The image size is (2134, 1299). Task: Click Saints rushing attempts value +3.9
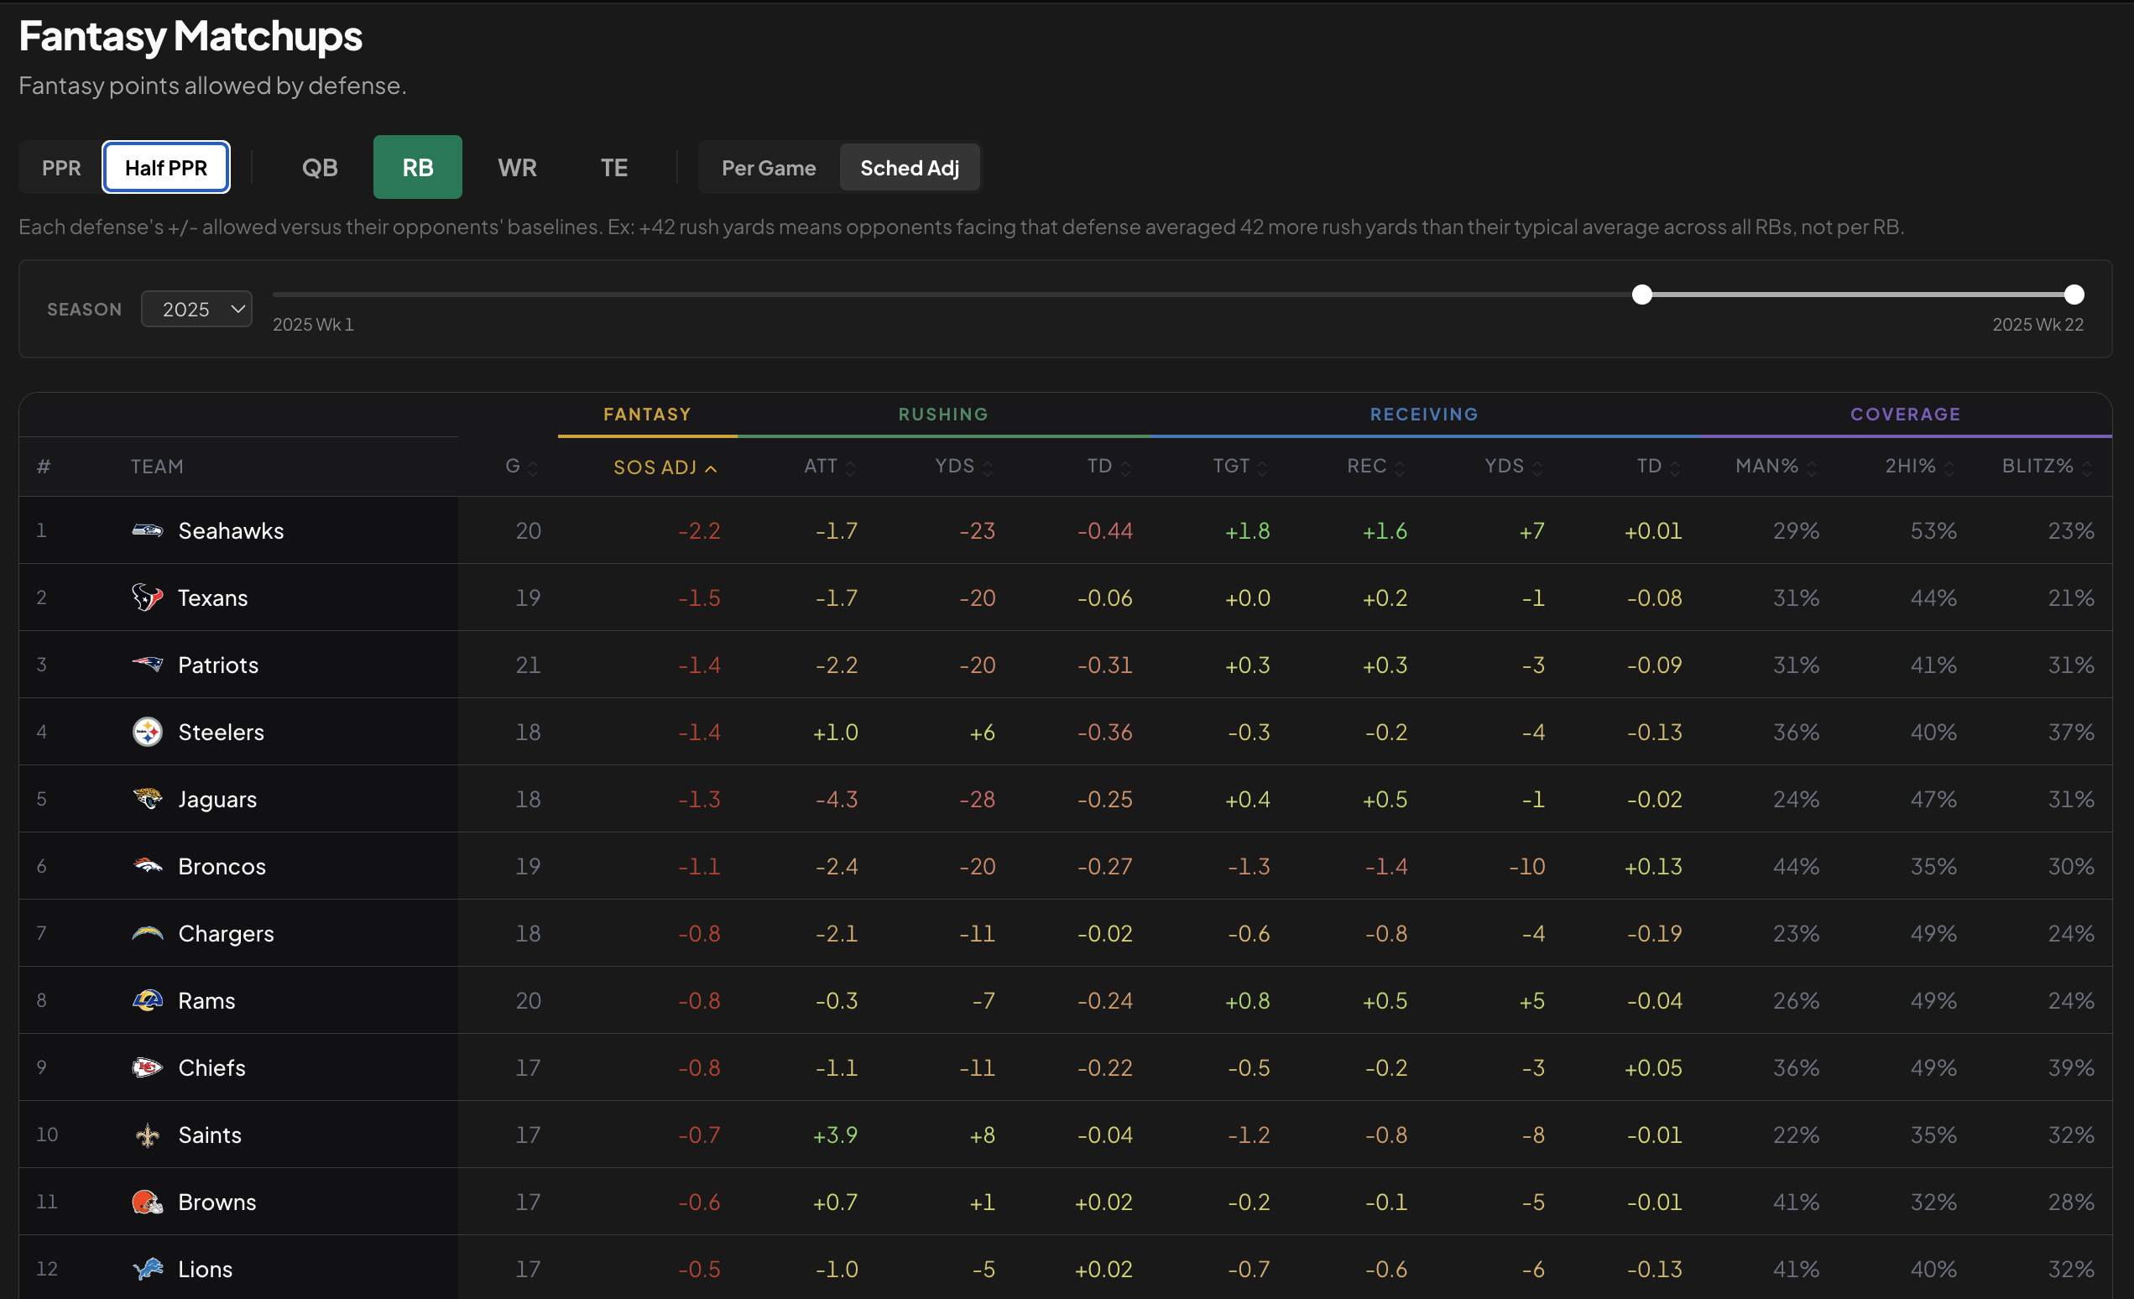pos(835,1135)
